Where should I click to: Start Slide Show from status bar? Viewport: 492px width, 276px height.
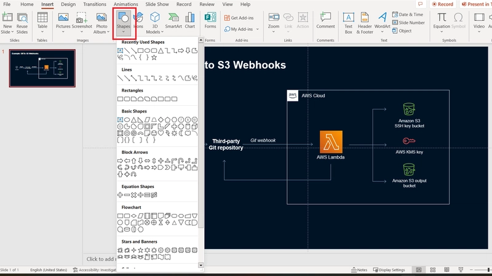point(461,270)
